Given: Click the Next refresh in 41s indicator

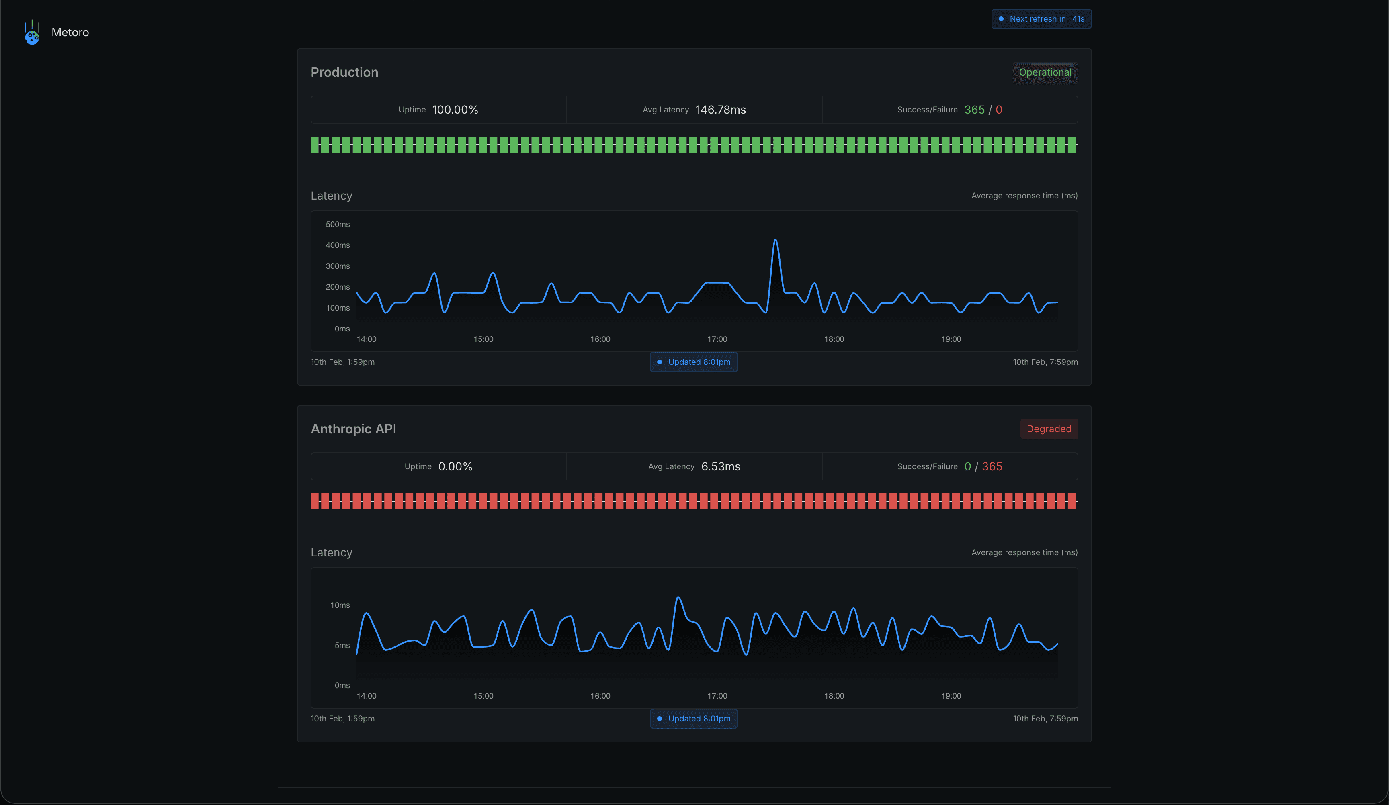Looking at the screenshot, I should coord(1041,19).
